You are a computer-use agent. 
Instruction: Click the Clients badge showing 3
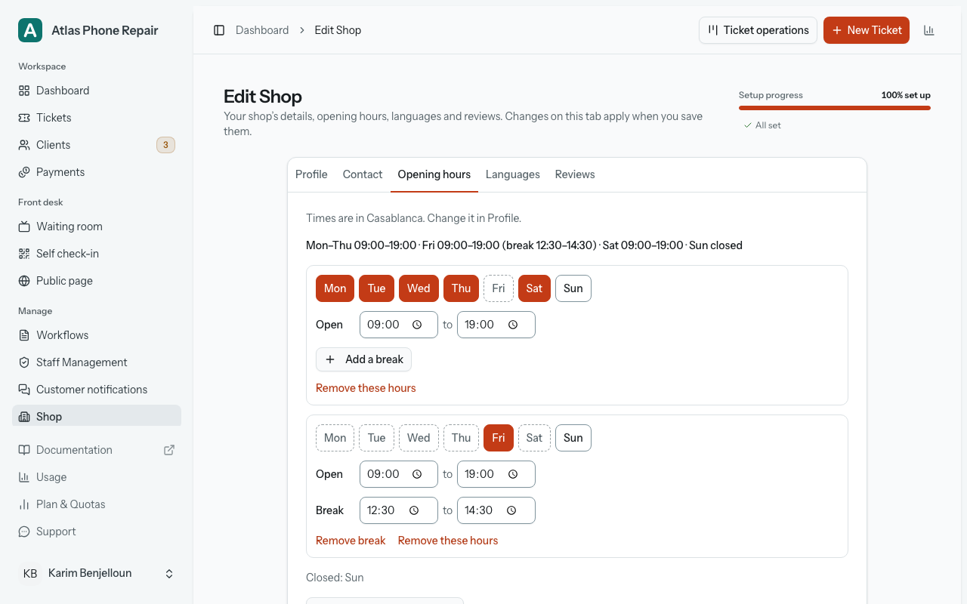point(165,145)
